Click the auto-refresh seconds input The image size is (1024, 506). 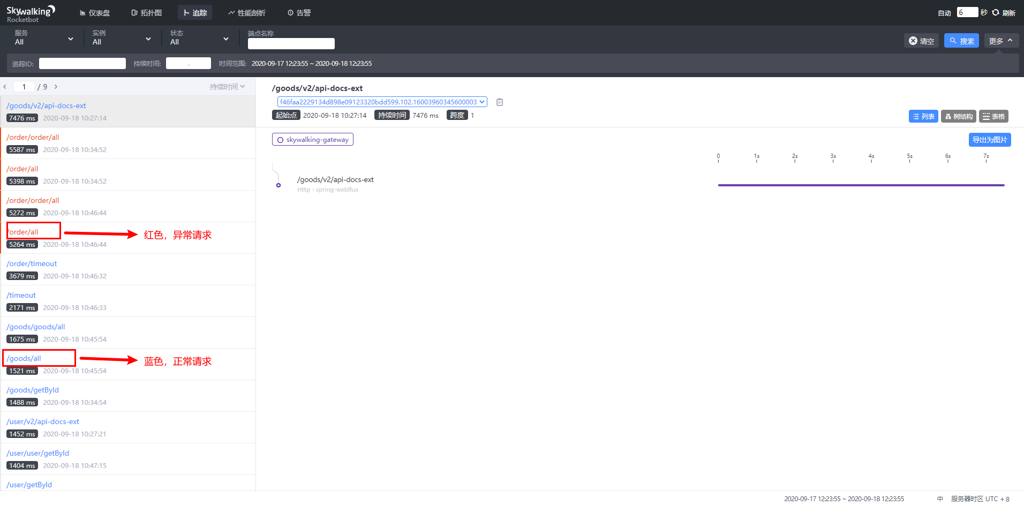click(967, 12)
